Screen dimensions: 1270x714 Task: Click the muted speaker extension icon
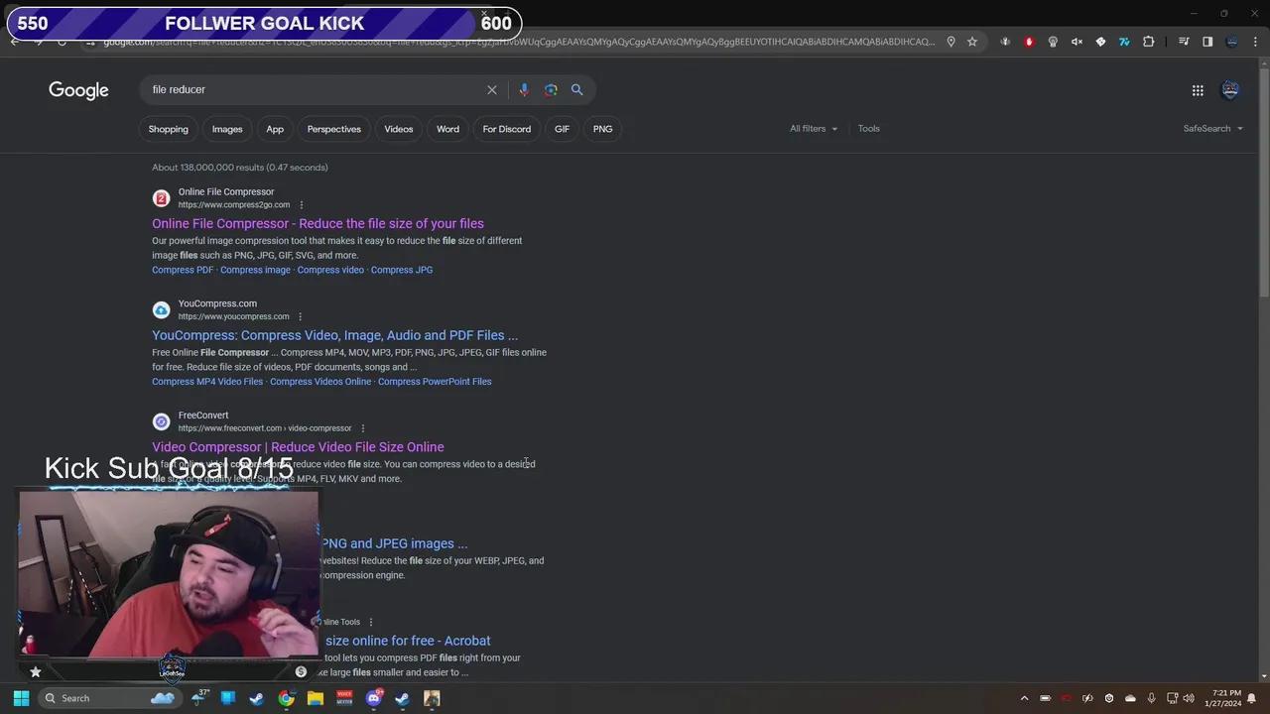(1077, 42)
